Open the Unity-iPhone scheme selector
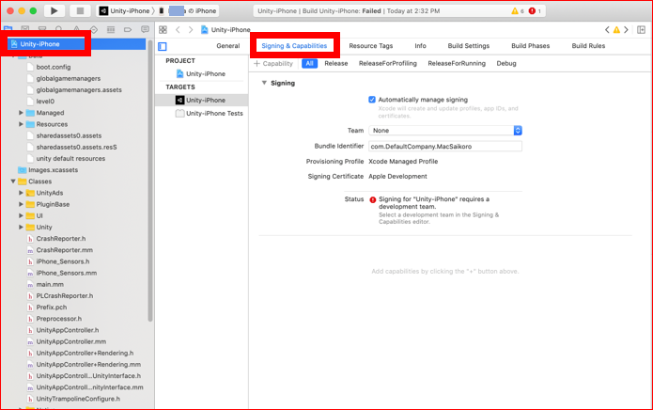The height and width of the screenshot is (410, 653). click(125, 11)
